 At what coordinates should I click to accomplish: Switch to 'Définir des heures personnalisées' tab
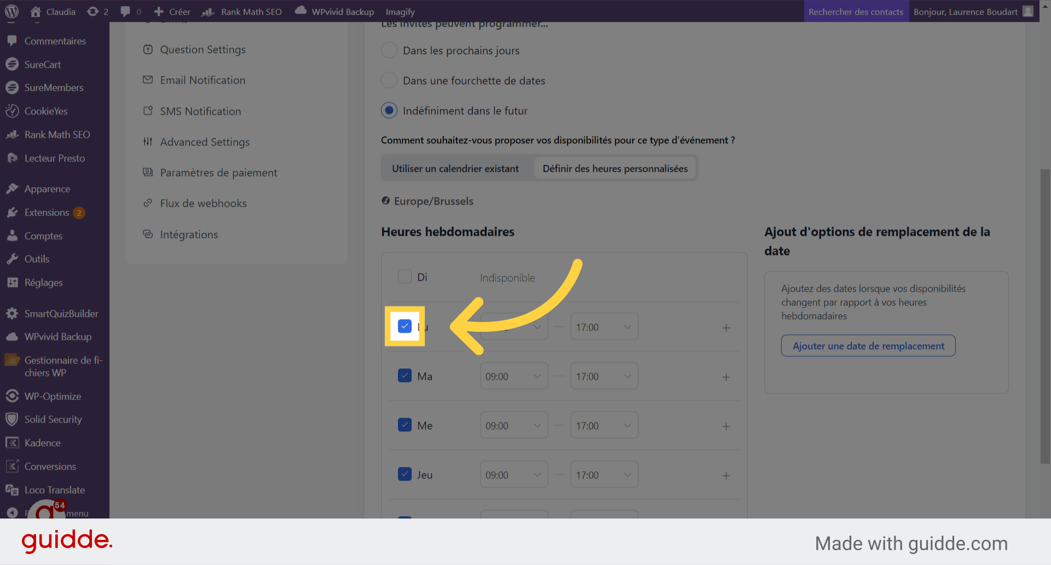pyautogui.click(x=615, y=169)
